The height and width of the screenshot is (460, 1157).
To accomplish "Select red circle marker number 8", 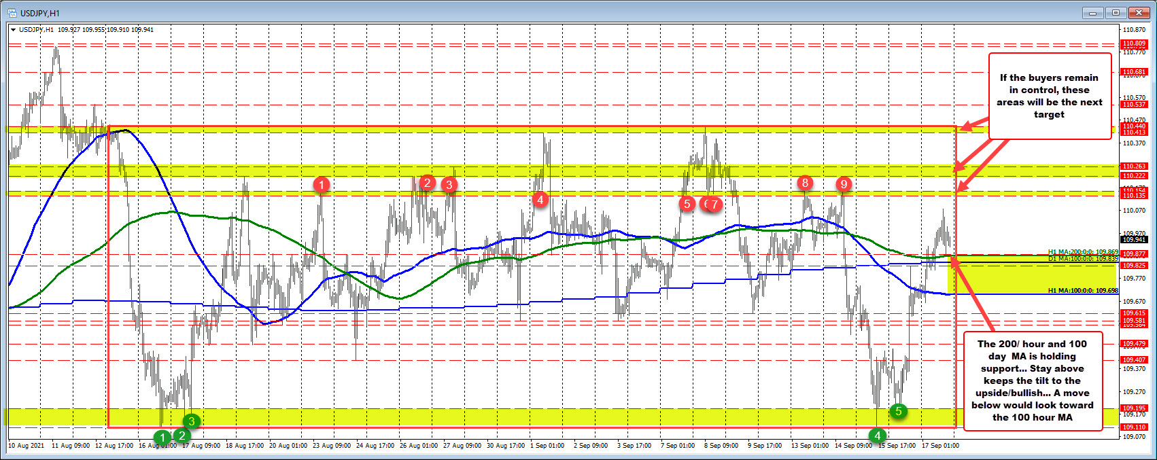I will coord(805,182).
